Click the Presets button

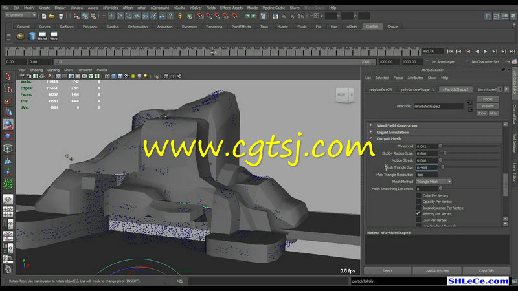tap(488, 106)
